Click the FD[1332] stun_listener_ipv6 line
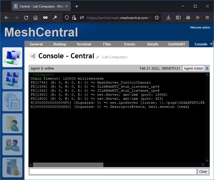 (95, 91)
